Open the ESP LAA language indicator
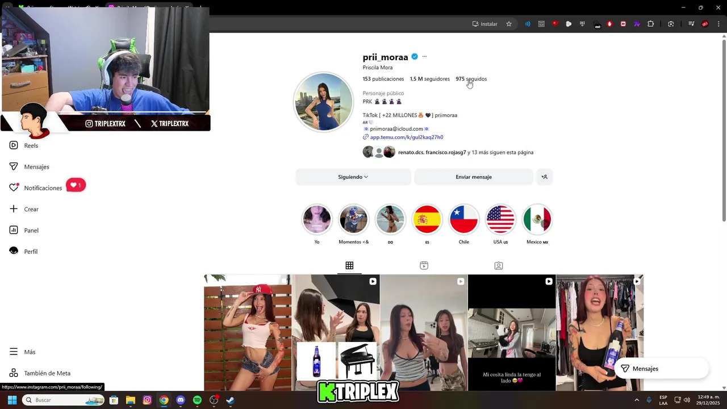This screenshot has height=409, width=727. 663,400
